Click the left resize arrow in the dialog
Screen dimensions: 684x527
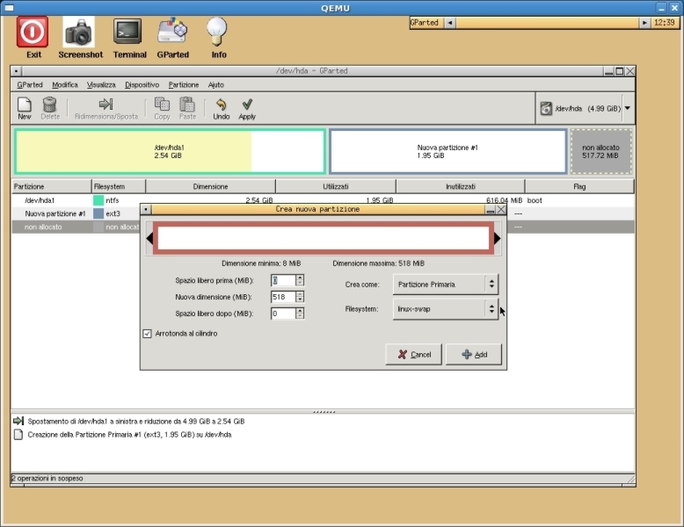coord(149,238)
